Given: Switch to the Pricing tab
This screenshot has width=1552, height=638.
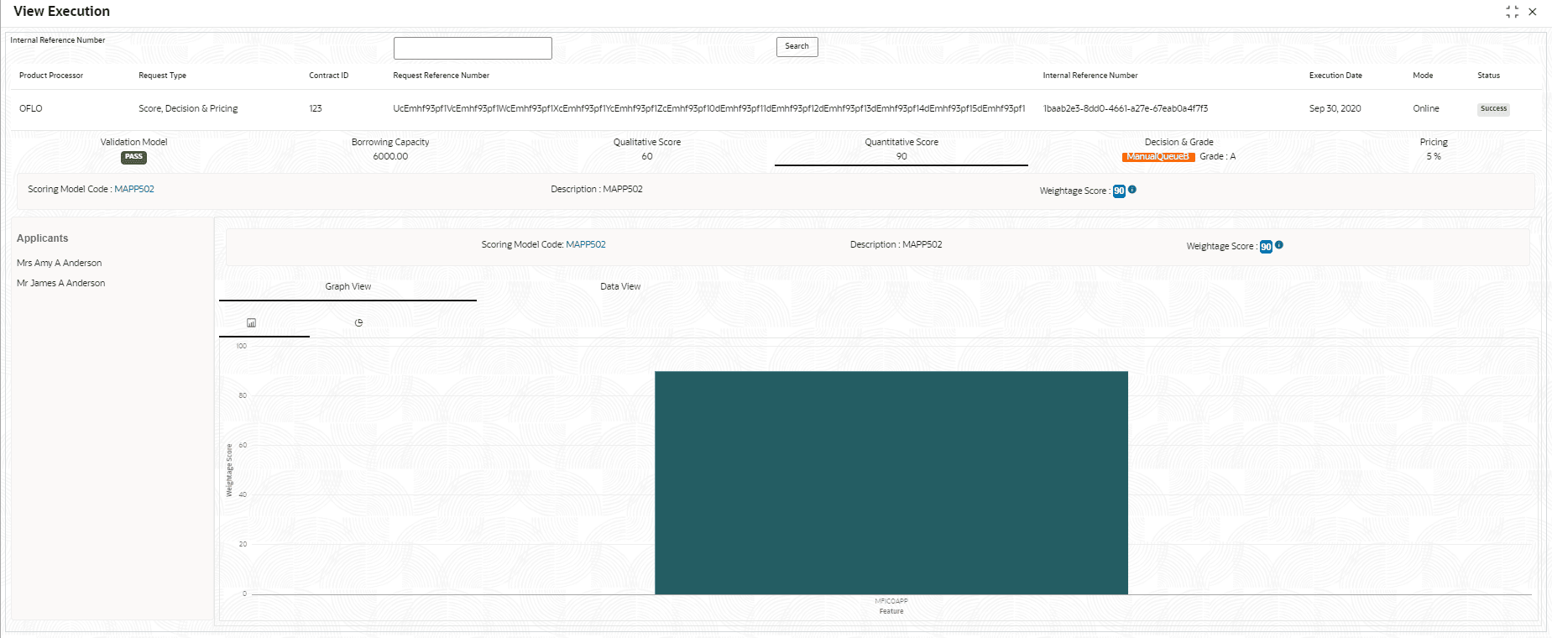Looking at the screenshot, I should 1434,149.
